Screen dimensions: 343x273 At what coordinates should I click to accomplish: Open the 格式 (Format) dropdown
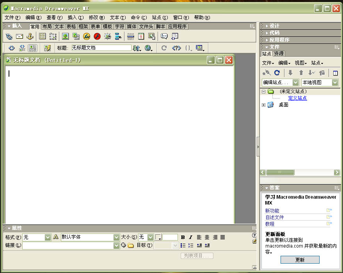pos(48,237)
